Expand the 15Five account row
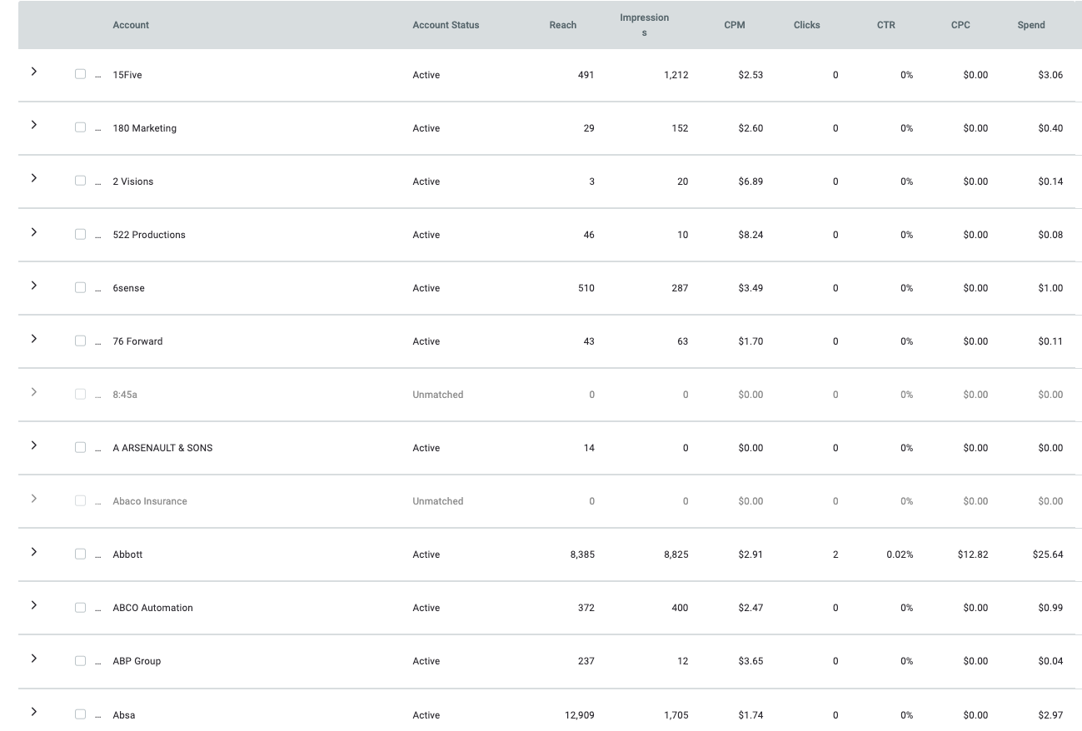This screenshot has width=1082, height=731. 34,72
